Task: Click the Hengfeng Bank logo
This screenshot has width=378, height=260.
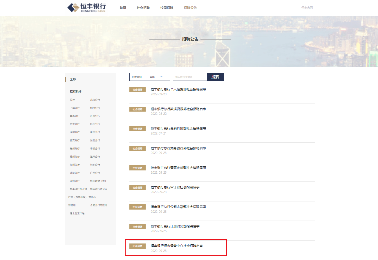Action: (x=86, y=8)
